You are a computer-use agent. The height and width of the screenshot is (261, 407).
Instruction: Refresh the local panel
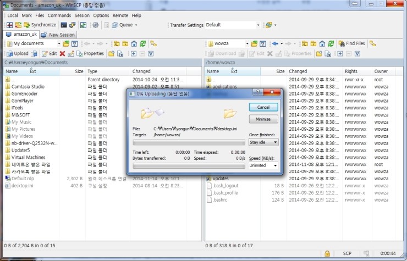pyautogui.click(x=143, y=43)
